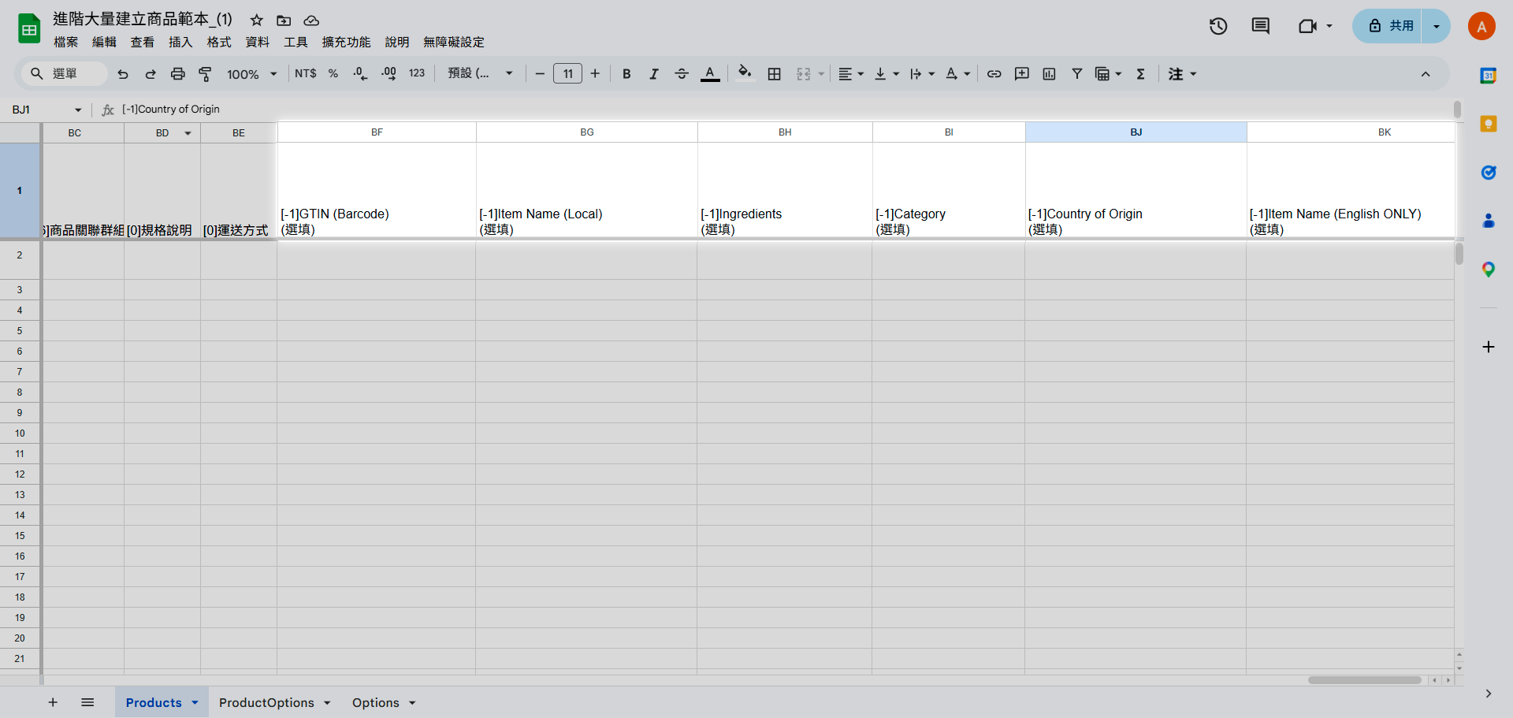Format as NT$ currency
Viewport: 1513px width, 718px height.
(x=306, y=73)
